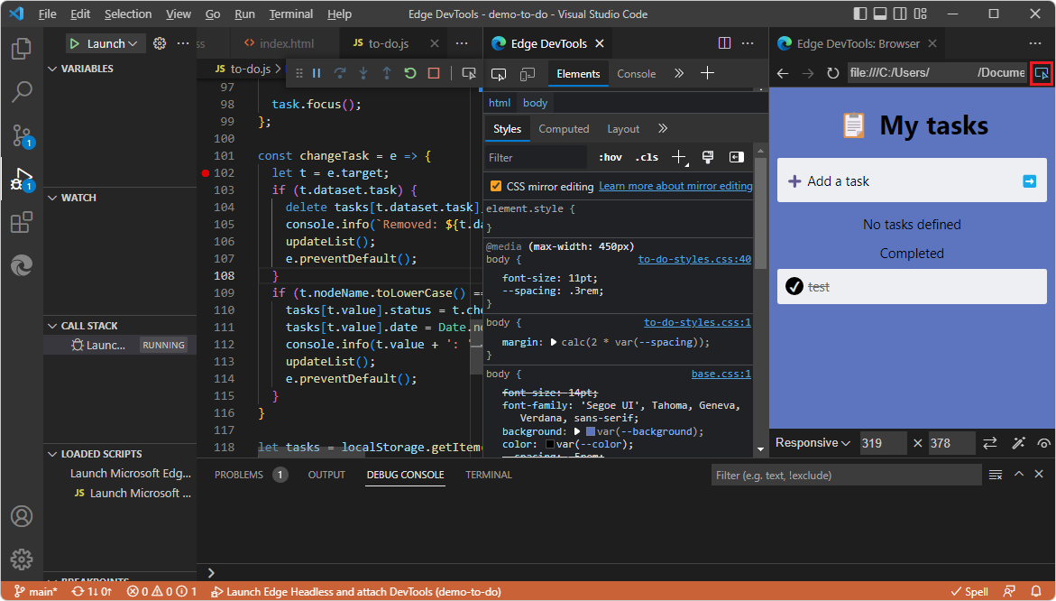
Task: Switch to the Console tab in DevTools
Action: pos(636,74)
